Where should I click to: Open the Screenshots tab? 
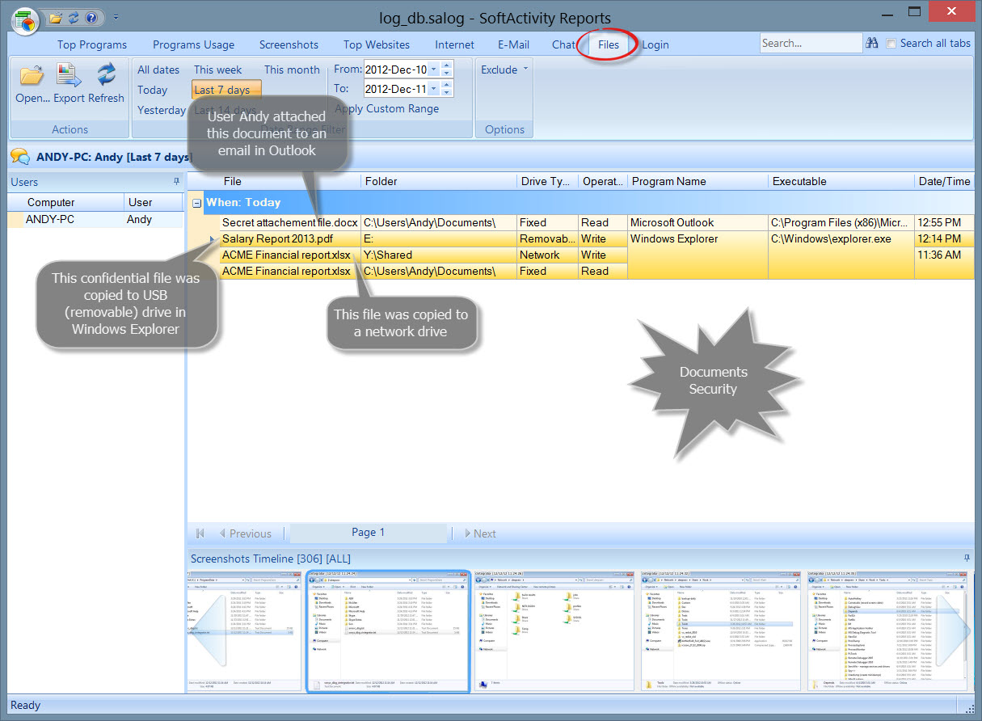click(x=289, y=44)
